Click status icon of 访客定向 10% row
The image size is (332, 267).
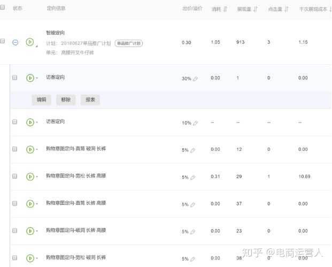[x=30, y=123]
